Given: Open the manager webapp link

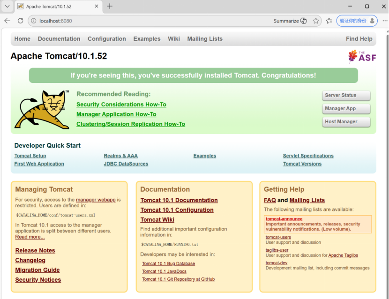Looking at the screenshot, I should click(96, 200).
